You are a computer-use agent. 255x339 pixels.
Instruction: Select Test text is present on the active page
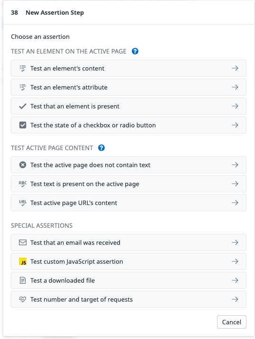[128, 184]
